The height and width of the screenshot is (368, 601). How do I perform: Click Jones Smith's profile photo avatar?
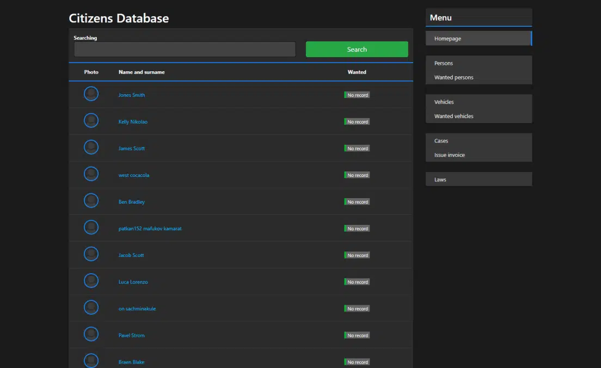[91, 94]
